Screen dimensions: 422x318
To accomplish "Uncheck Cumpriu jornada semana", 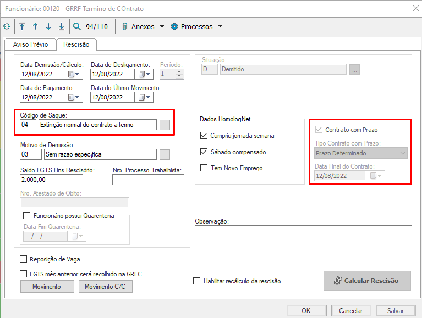I will tap(204, 135).
